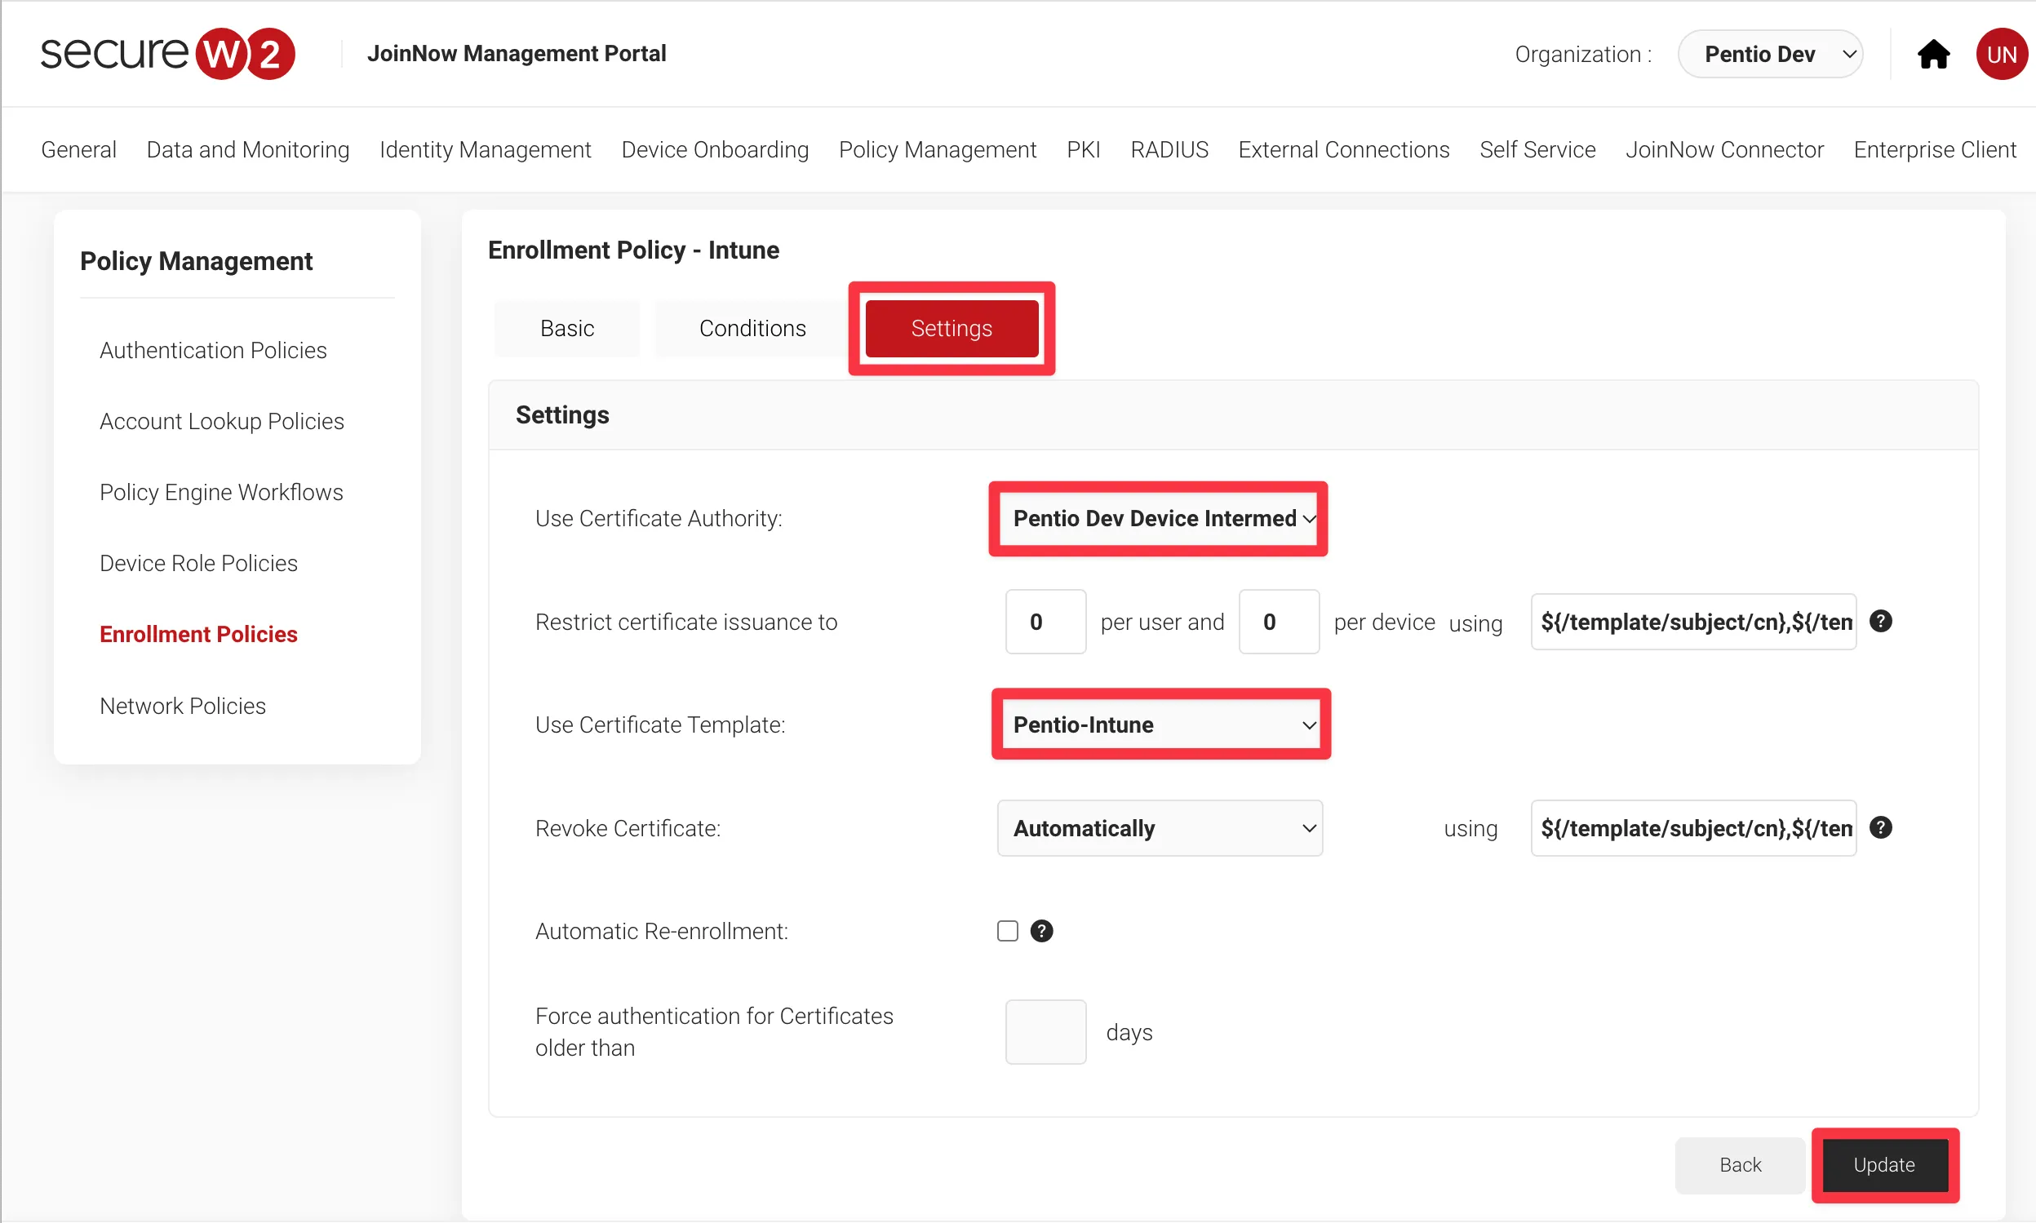The height and width of the screenshot is (1223, 2036).
Task: Open the General menu
Action: [x=78, y=149]
